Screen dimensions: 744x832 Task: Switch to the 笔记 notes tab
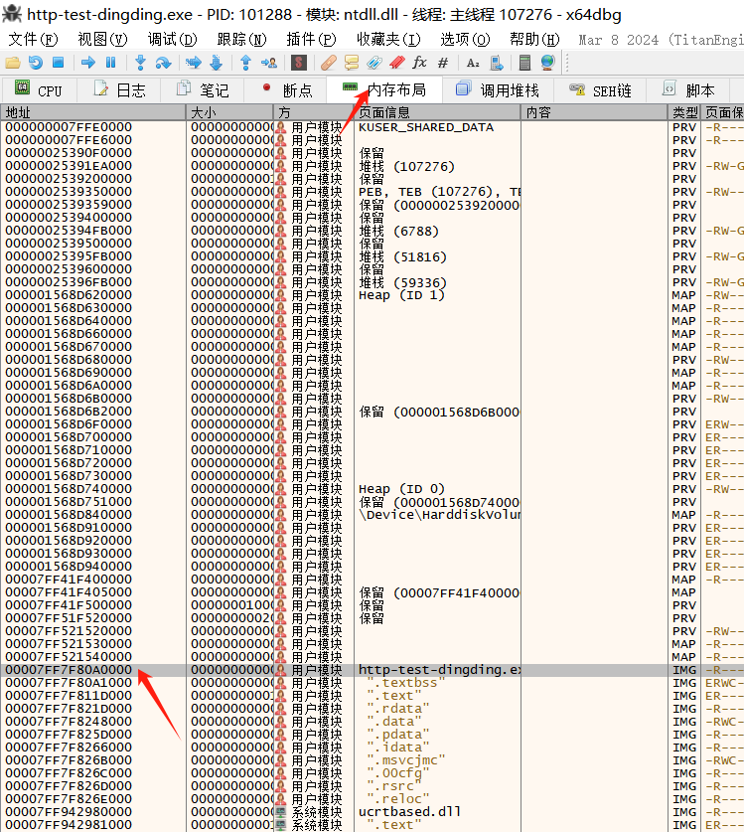[203, 90]
